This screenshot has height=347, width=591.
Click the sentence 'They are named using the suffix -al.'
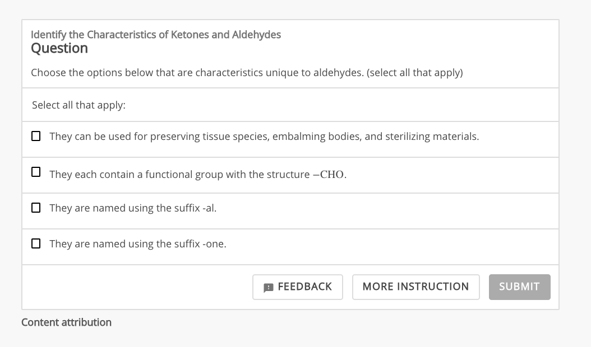[x=133, y=208]
